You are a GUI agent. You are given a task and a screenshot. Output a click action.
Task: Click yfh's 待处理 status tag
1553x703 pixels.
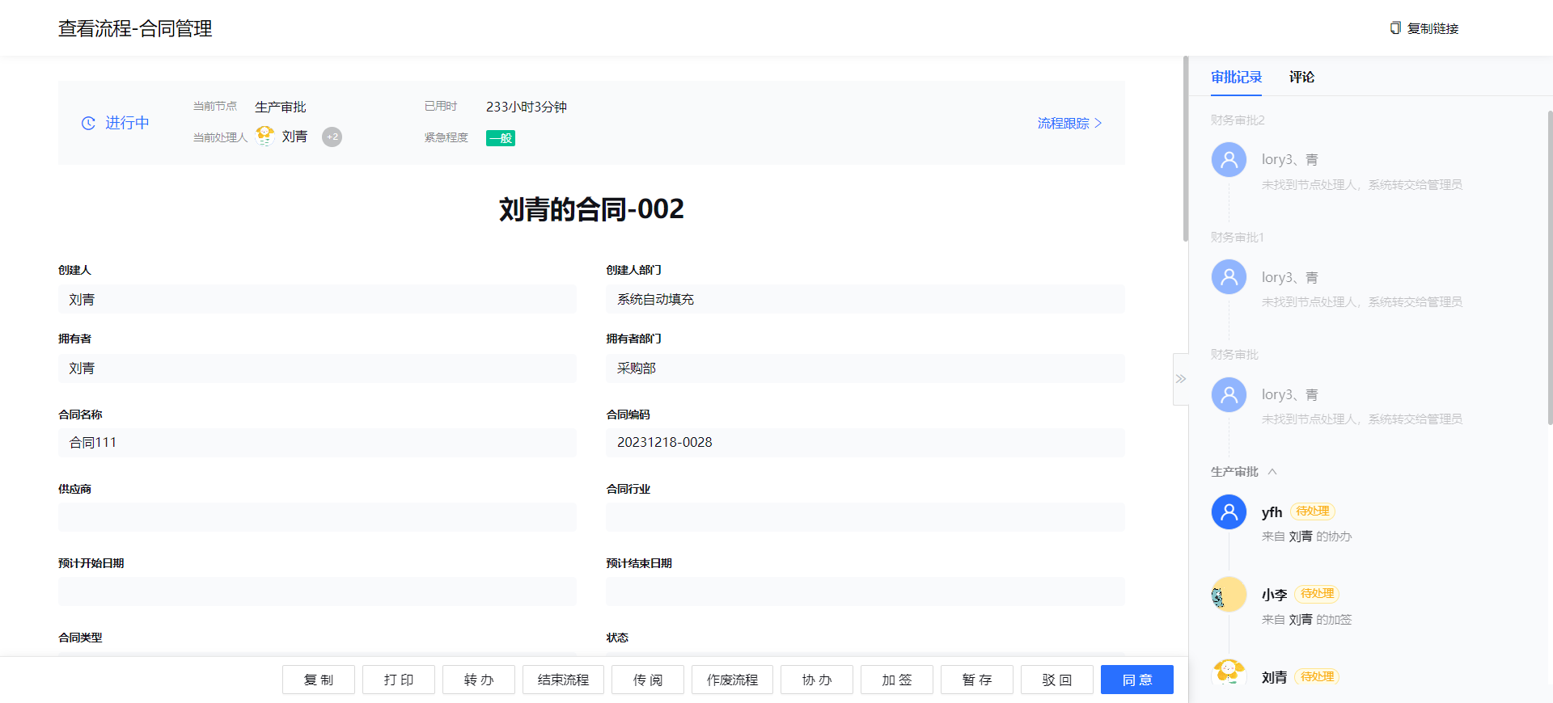tap(1313, 511)
